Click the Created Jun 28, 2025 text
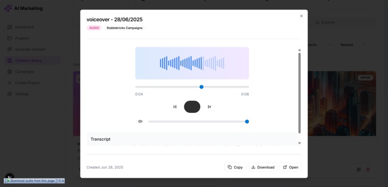The width and height of the screenshot is (388, 187). 104,167
